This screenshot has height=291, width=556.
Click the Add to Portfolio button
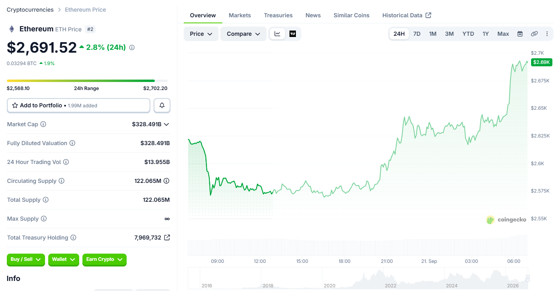(x=78, y=105)
